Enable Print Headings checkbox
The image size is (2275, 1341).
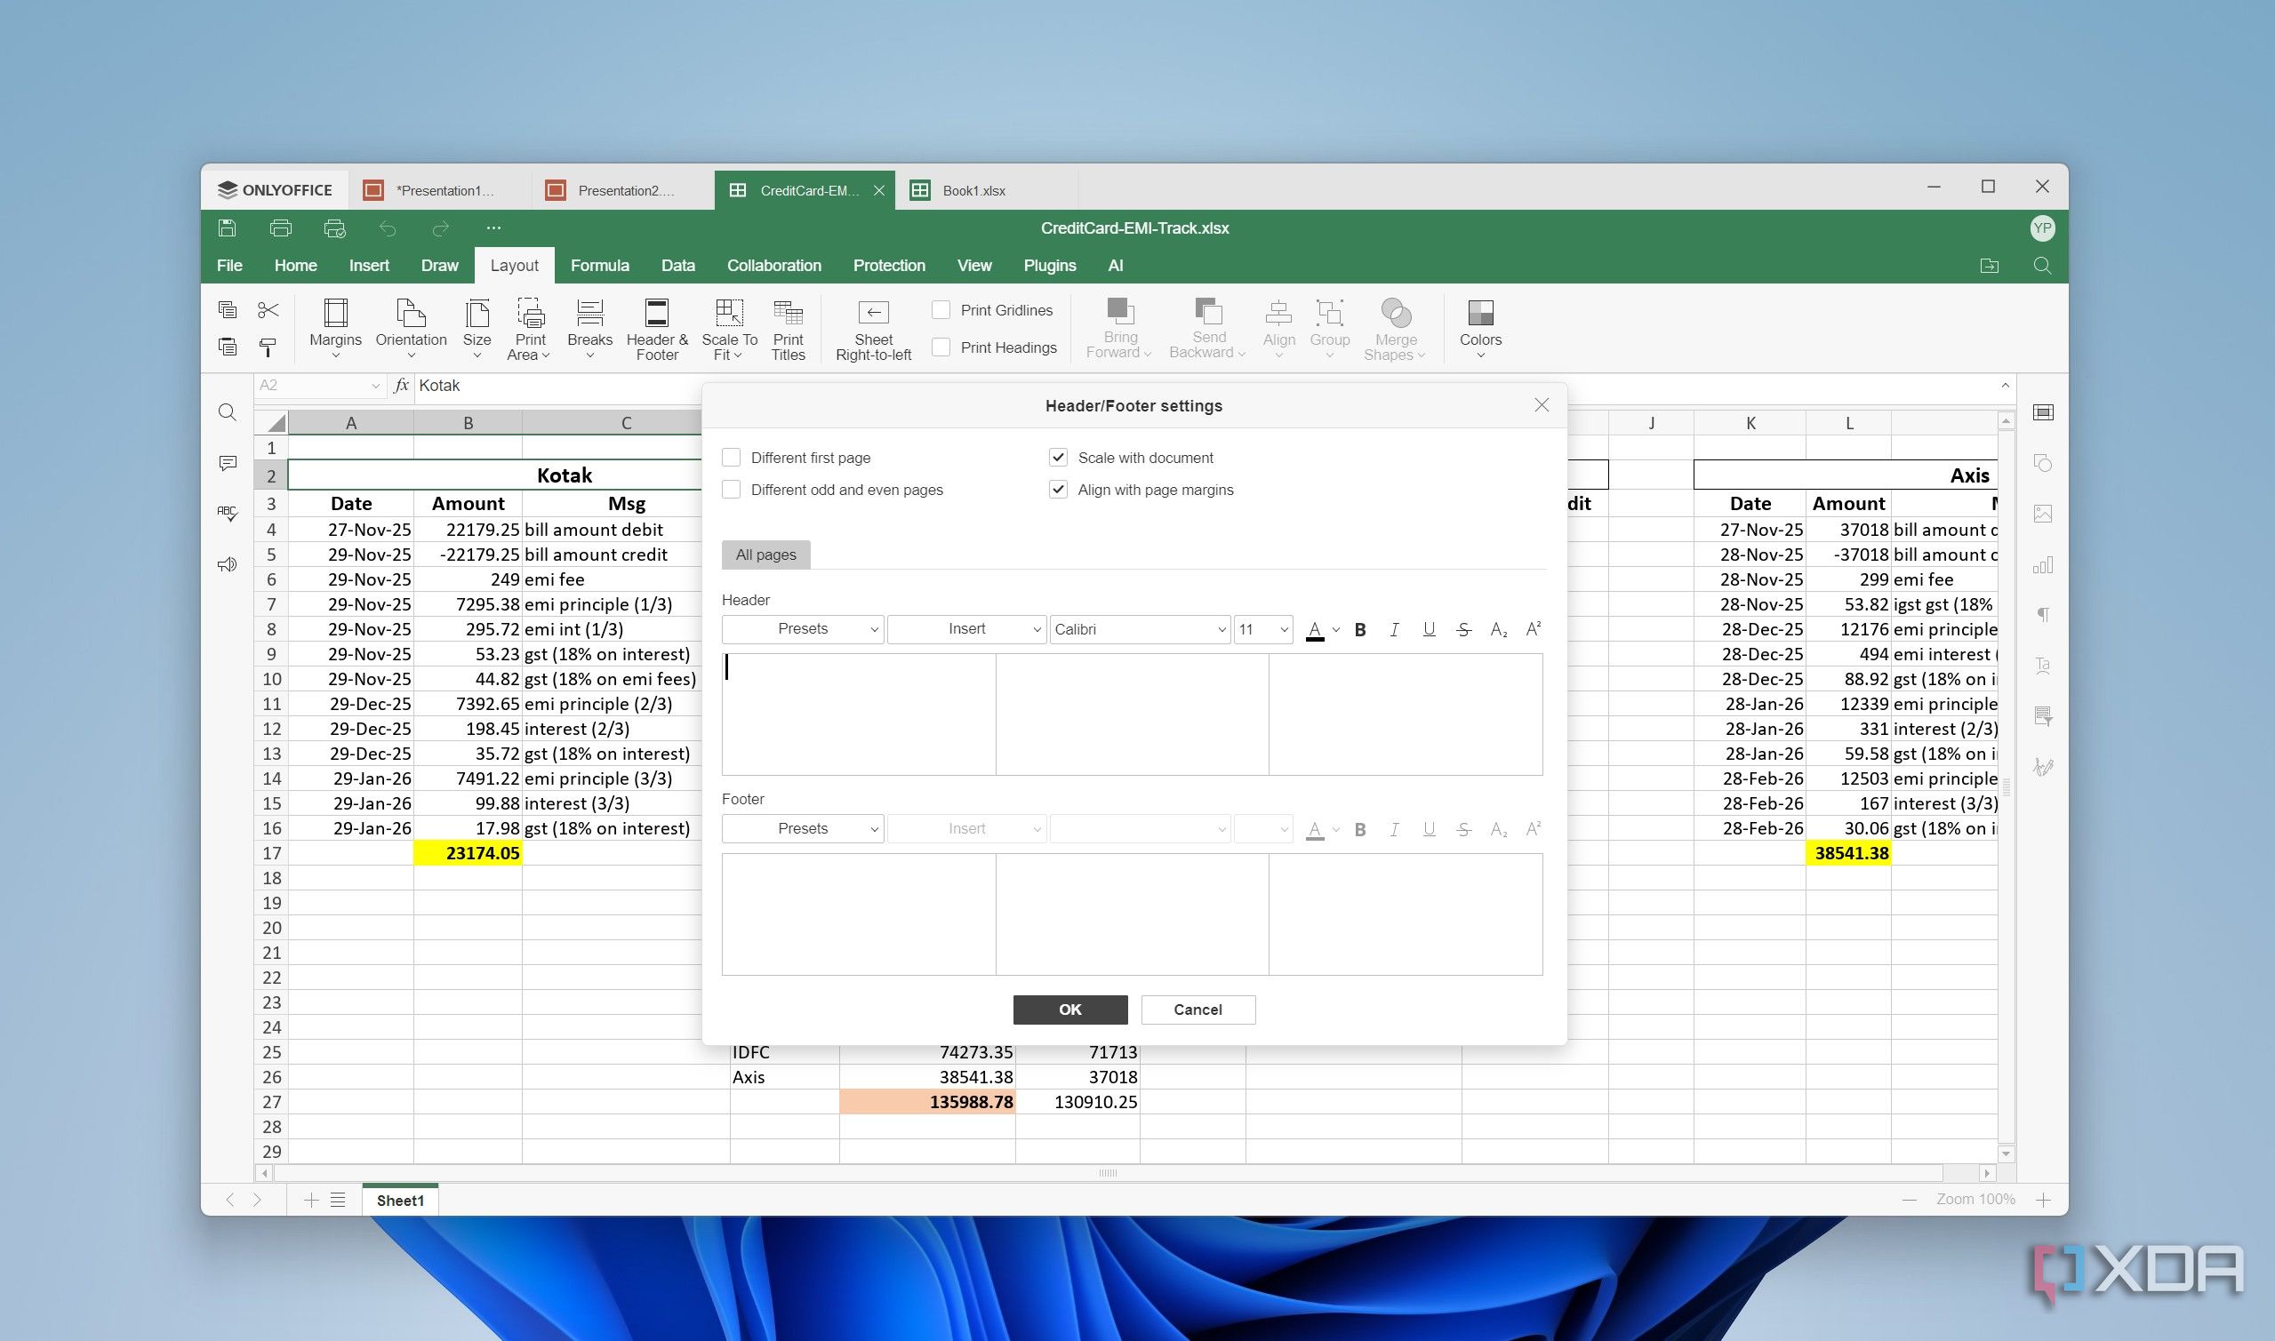(x=941, y=347)
